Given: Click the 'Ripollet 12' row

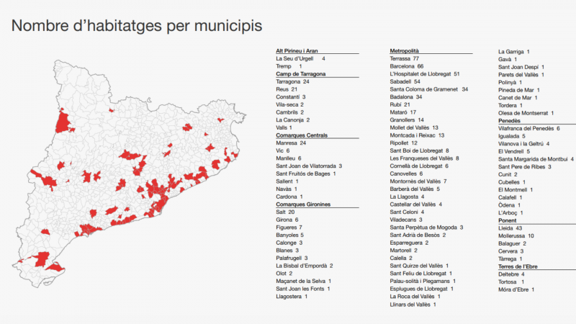Looking at the screenshot, I should (x=404, y=143).
